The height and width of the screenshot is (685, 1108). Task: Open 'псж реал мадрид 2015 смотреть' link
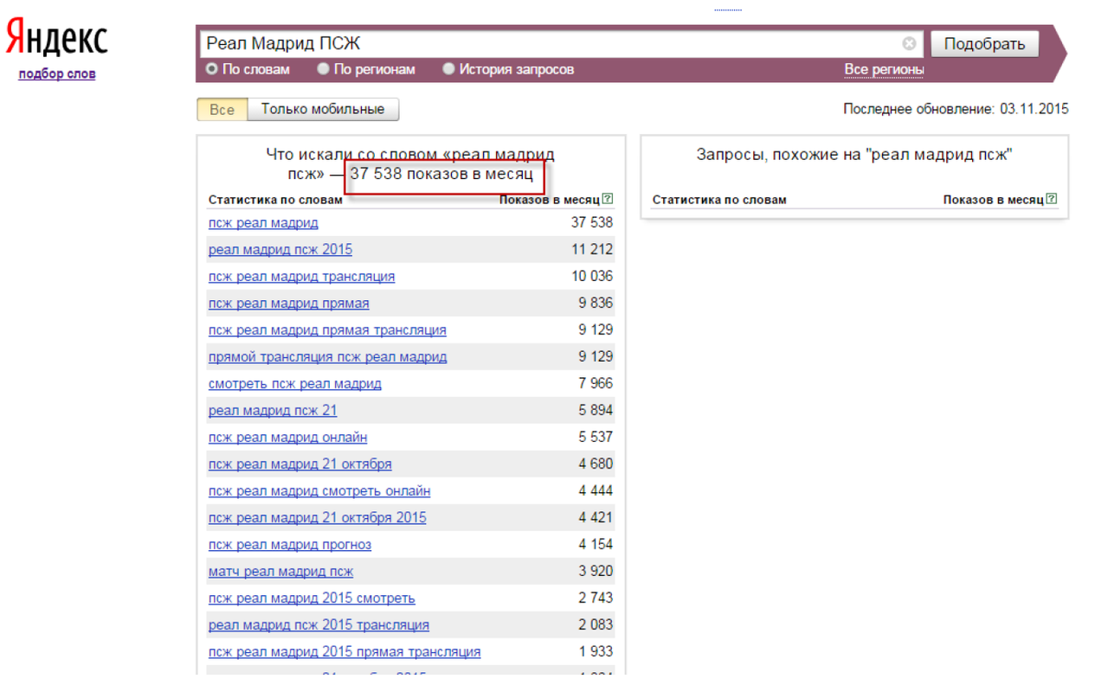pos(312,598)
